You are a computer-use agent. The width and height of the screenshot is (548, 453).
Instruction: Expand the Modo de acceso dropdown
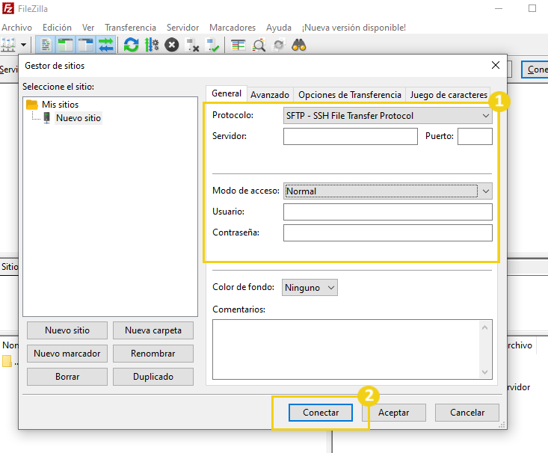(x=387, y=191)
